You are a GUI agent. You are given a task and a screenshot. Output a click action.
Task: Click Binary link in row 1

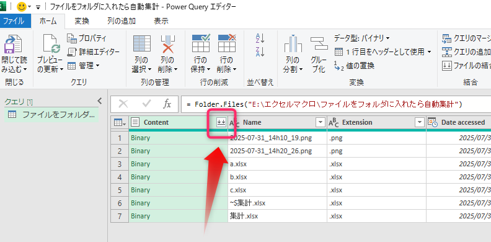[x=140, y=138]
